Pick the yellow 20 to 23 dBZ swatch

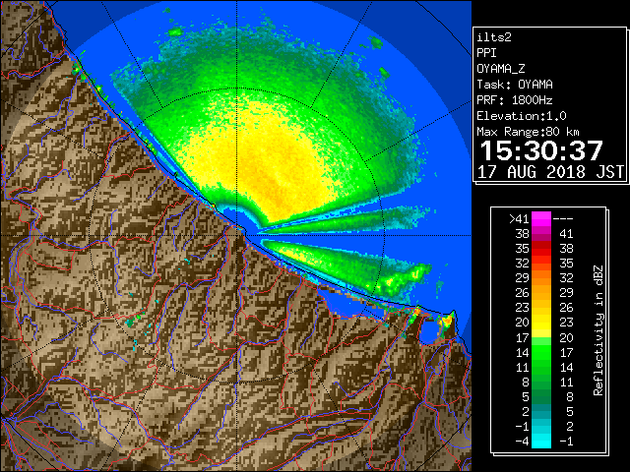(541, 323)
